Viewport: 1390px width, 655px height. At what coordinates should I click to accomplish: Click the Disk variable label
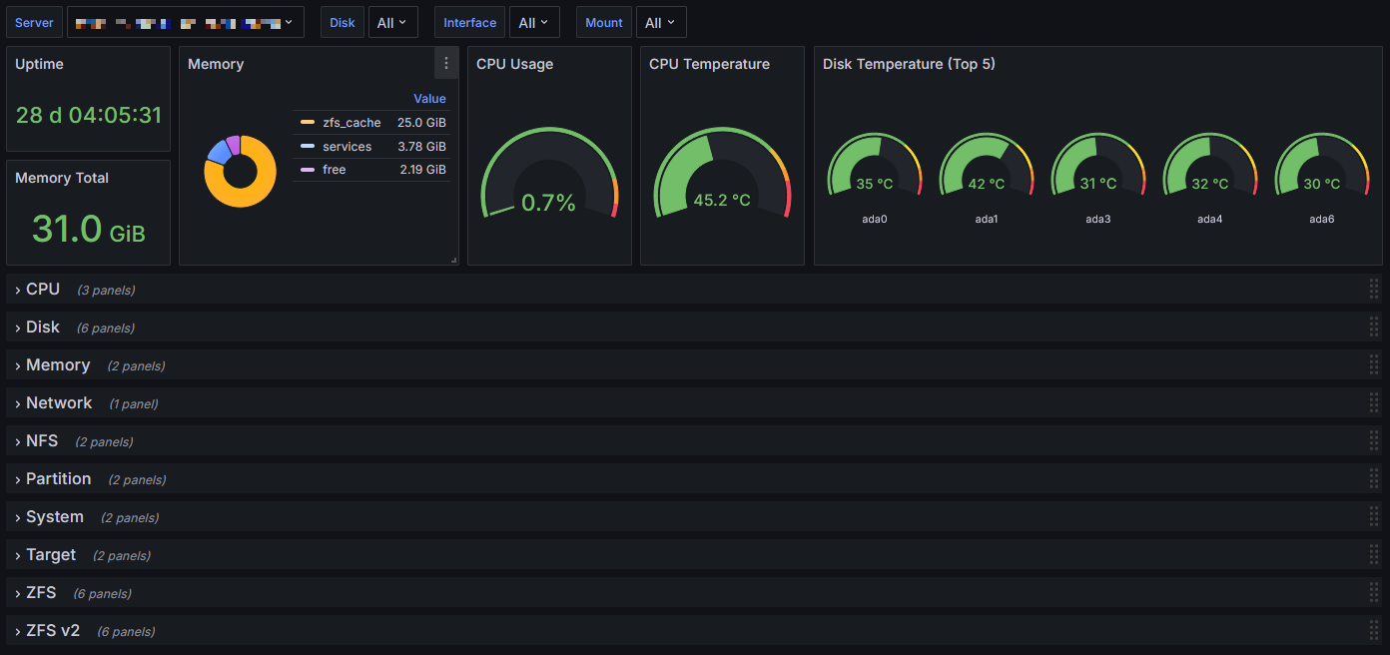(343, 22)
